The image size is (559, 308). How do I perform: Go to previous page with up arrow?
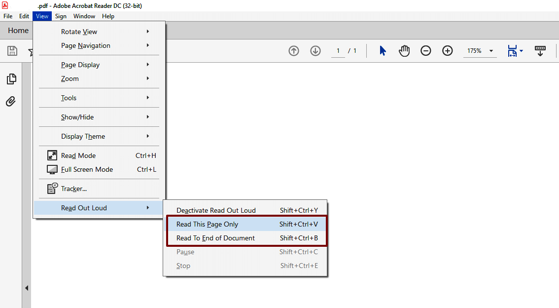[294, 50]
